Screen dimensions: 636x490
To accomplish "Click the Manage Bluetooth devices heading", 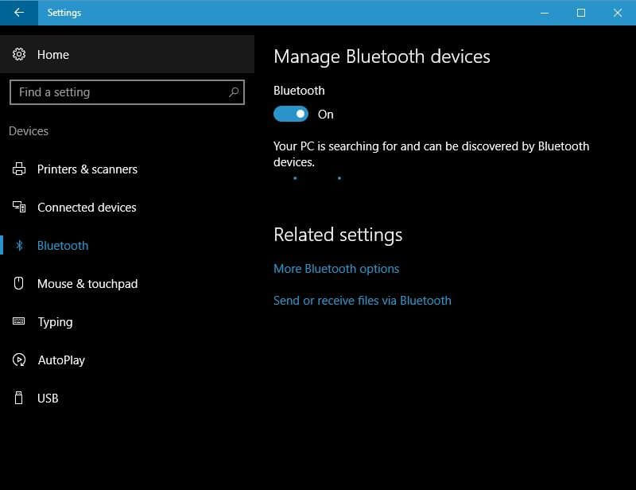I will (382, 56).
